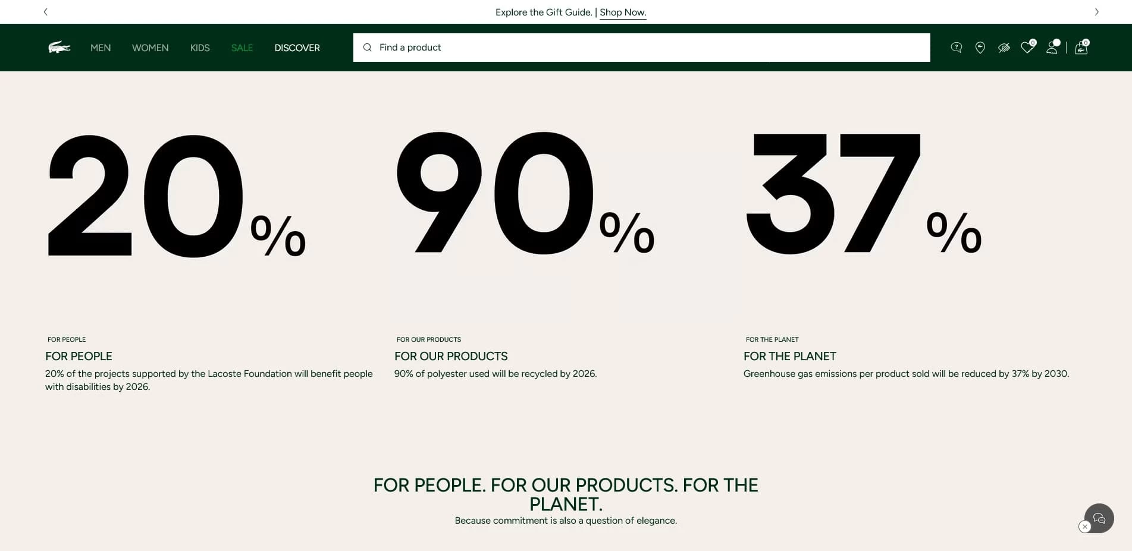The width and height of the screenshot is (1132, 551).
Task: Open the KIDS menu
Action: click(200, 48)
